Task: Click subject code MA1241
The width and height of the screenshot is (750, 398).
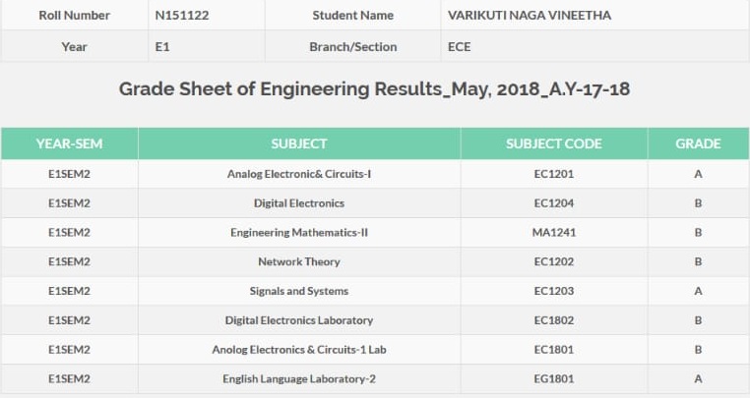Action: [554, 233]
